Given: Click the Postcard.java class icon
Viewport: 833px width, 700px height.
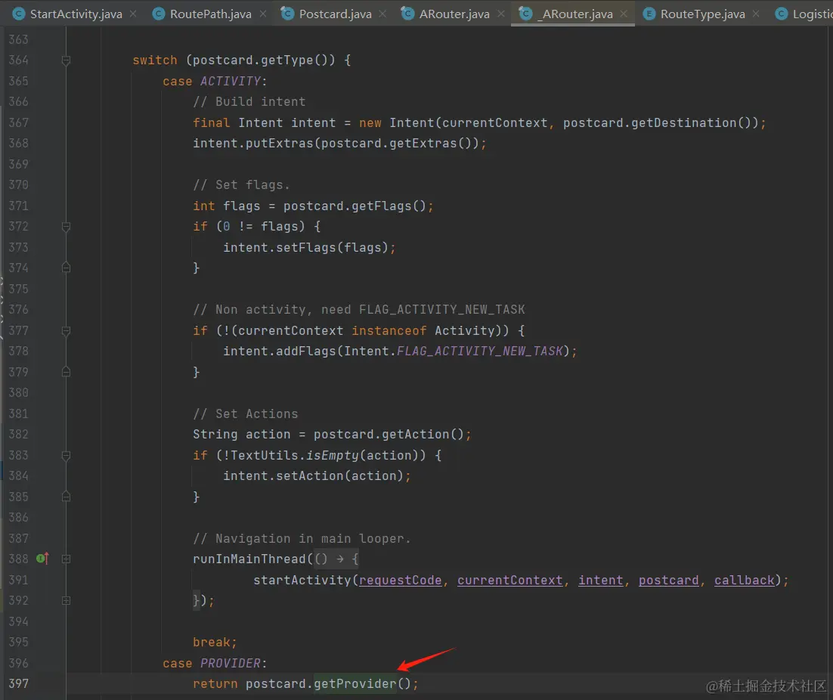Looking at the screenshot, I should pyautogui.click(x=287, y=14).
